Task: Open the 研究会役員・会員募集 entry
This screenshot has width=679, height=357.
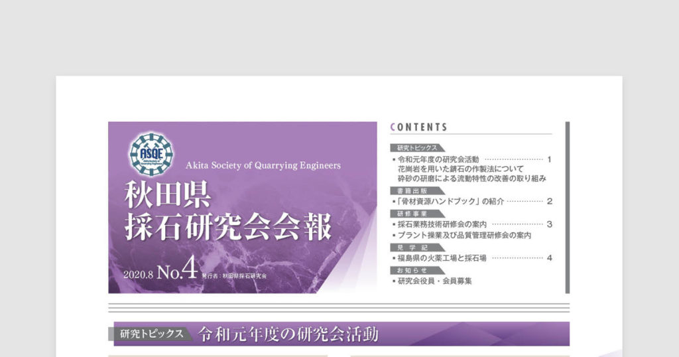Action: (434, 281)
